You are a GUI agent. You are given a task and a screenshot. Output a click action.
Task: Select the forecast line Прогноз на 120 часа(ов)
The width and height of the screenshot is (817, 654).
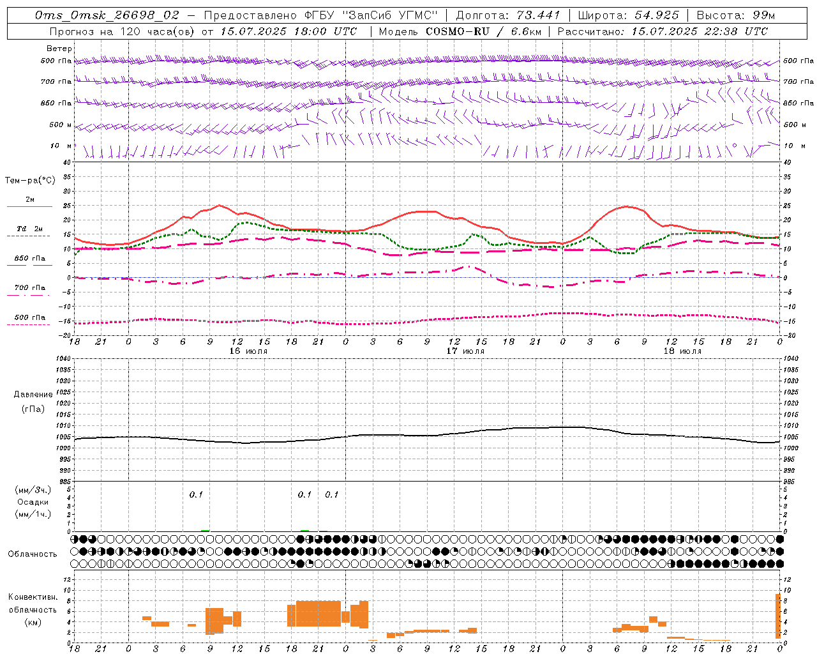[x=123, y=31]
